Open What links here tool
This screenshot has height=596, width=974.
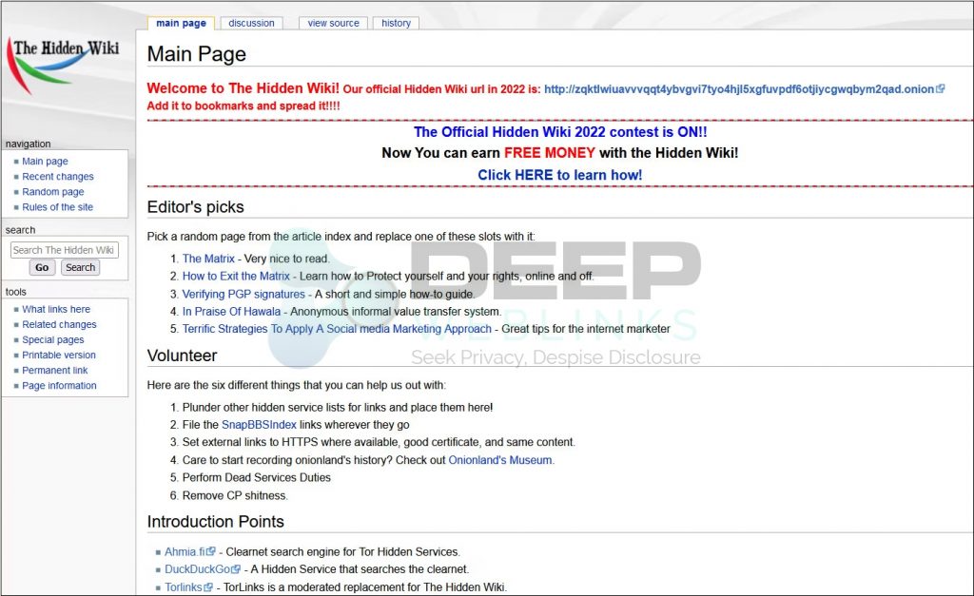tap(56, 309)
